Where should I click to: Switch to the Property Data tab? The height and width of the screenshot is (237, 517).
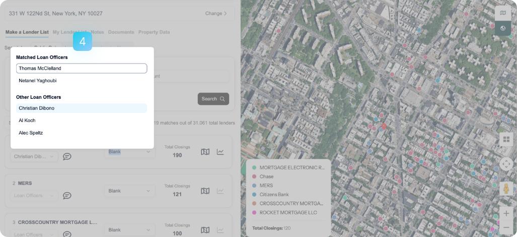pyautogui.click(x=154, y=32)
